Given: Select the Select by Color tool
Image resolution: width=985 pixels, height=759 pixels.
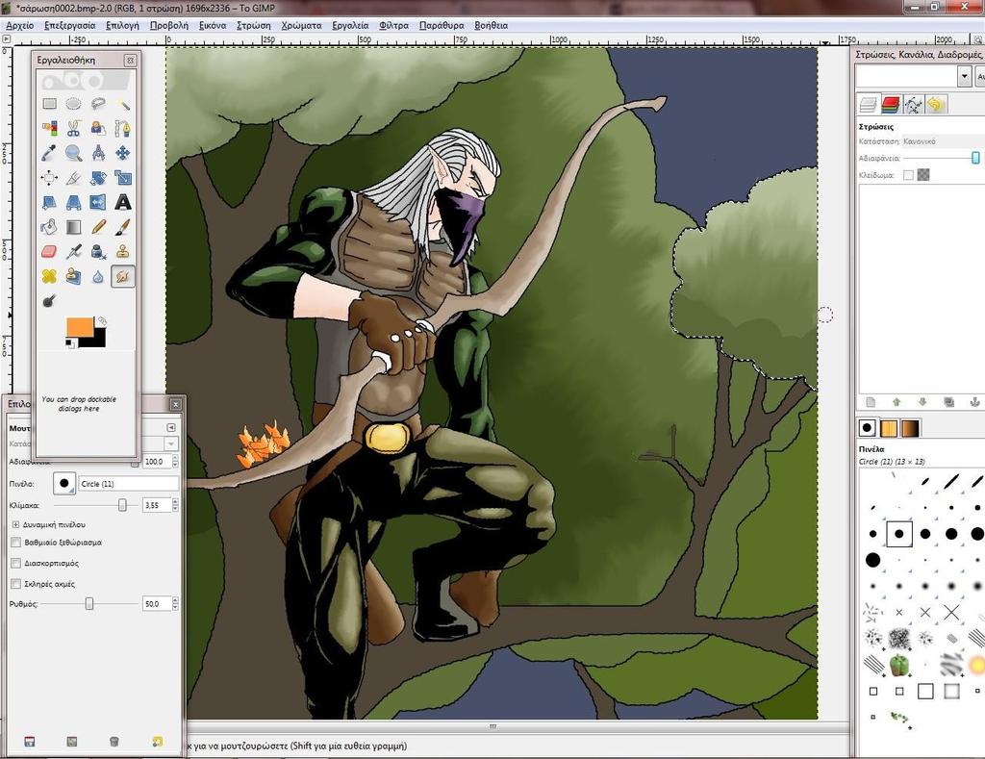Looking at the screenshot, I should click(50, 128).
